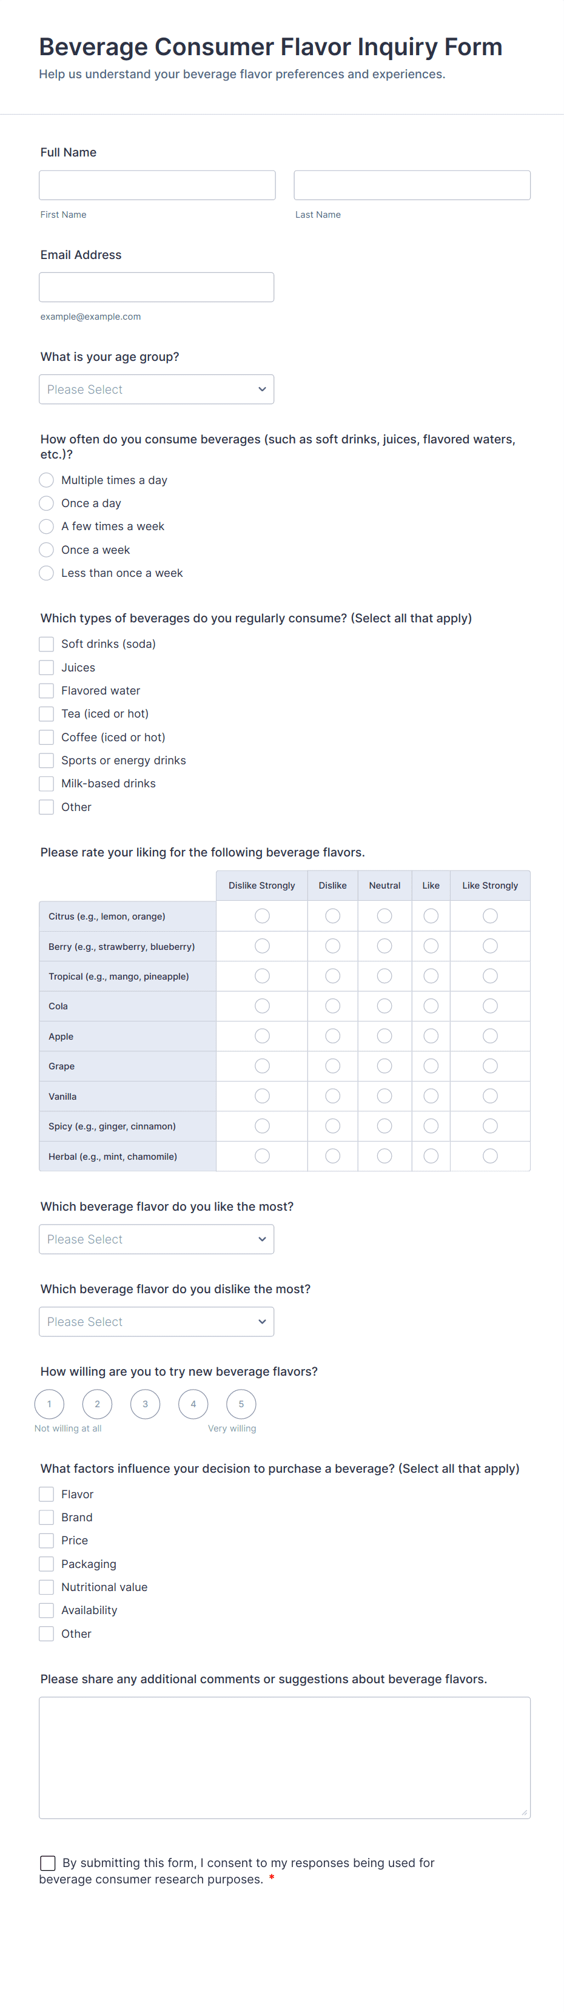Tick the Flavored water checkbox

click(47, 690)
